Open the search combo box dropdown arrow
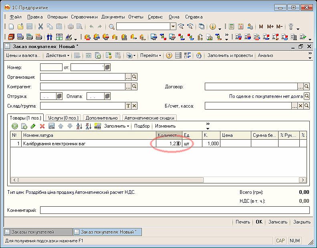Image resolution: width=317 pixels, height=248 pixels. [x=173, y=26]
